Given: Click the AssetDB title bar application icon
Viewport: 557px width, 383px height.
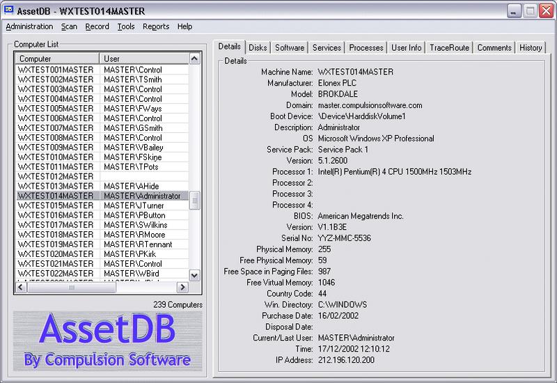Looking at the screenshot, I should click(8, 10).
